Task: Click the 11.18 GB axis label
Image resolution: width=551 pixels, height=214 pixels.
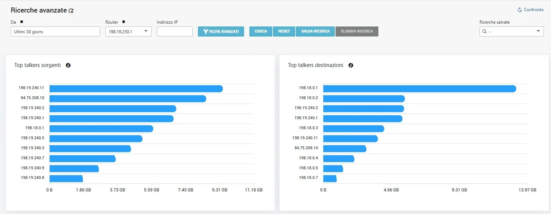Action: click(x=254, y=190)
